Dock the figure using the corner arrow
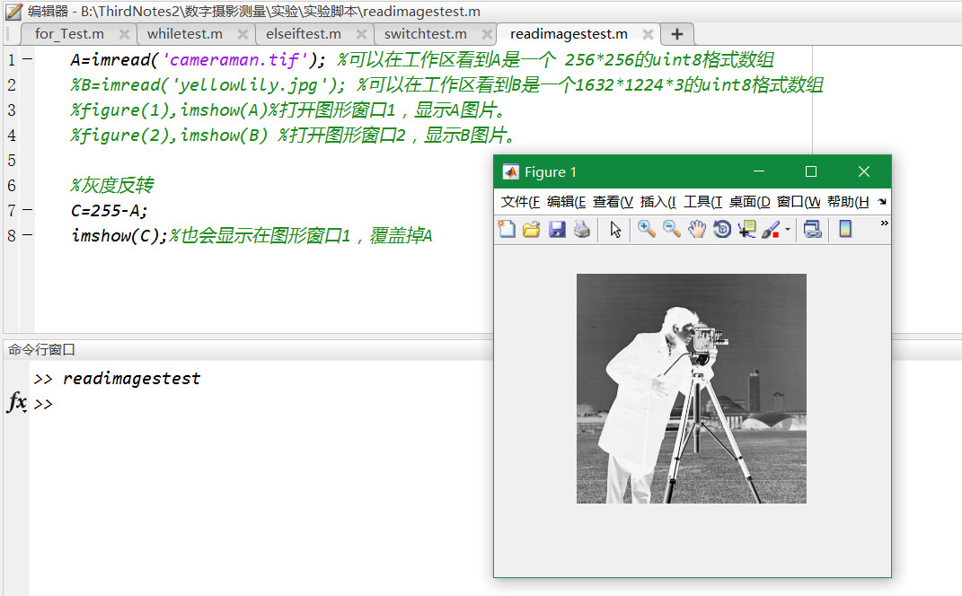962x596 pixels. [882, 202]
